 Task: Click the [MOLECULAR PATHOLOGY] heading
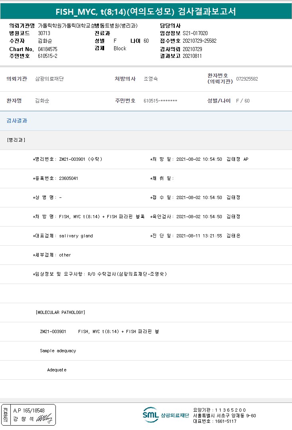60,312
